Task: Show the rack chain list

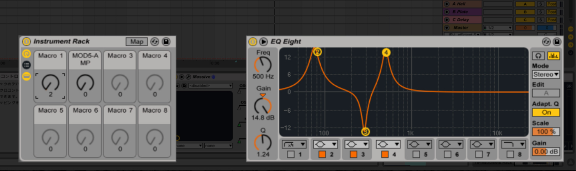Action: 26,65
